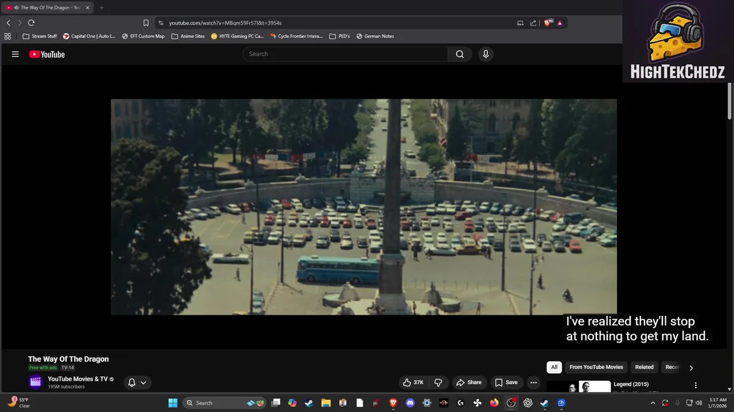Click the video player to pause
Image resolution: width=734 pixels, height=412 pixels.
click(x=364, y=207)
